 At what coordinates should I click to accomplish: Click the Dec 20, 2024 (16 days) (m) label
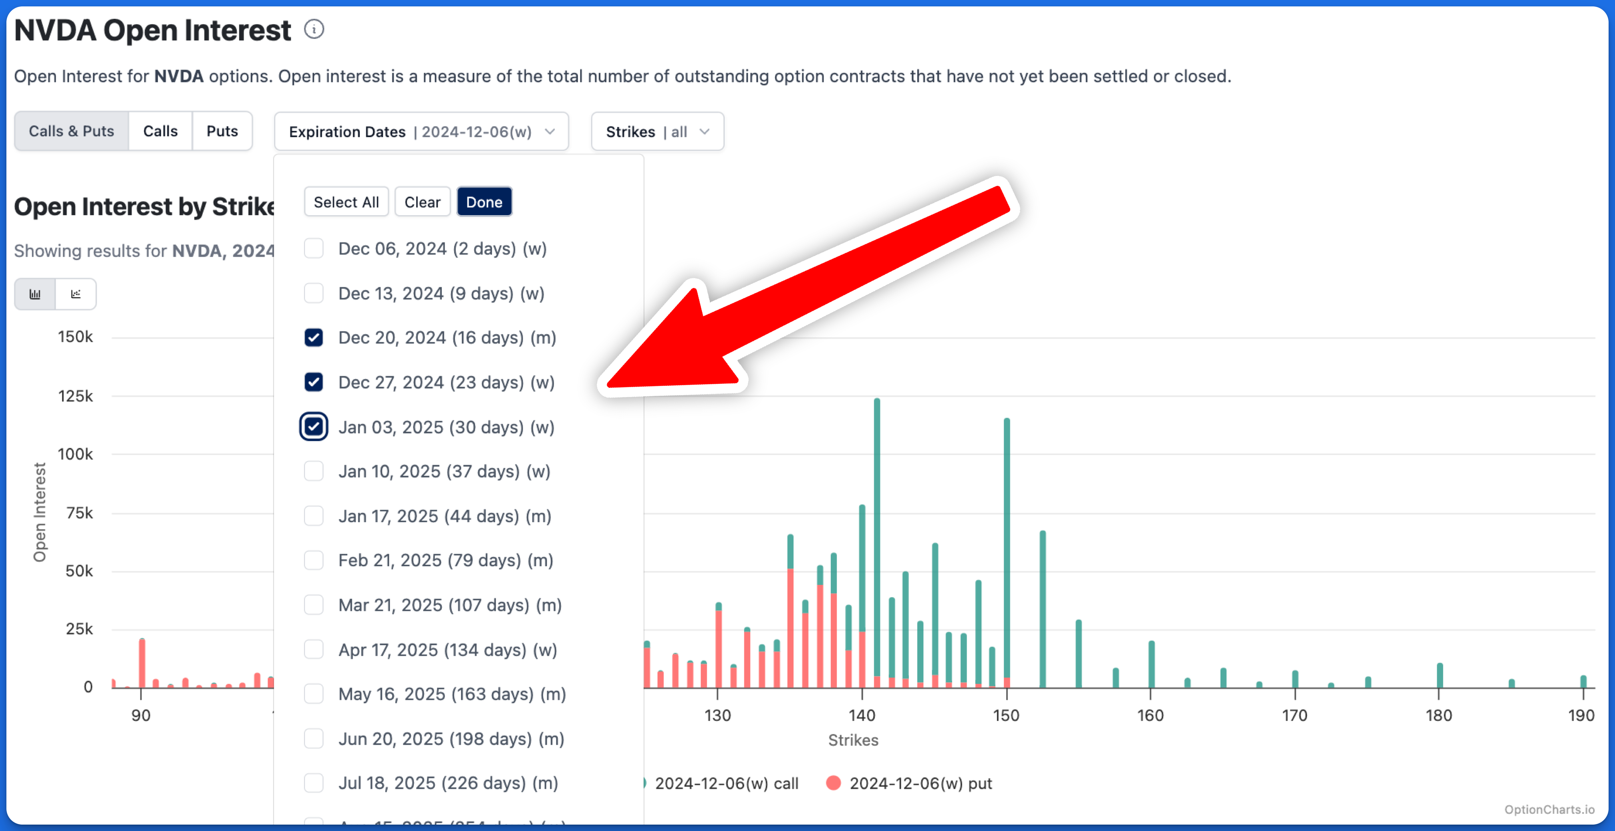(x=447, y=338)
